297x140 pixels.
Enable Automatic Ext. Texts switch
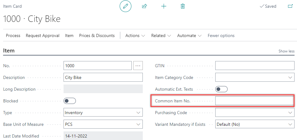221,89
